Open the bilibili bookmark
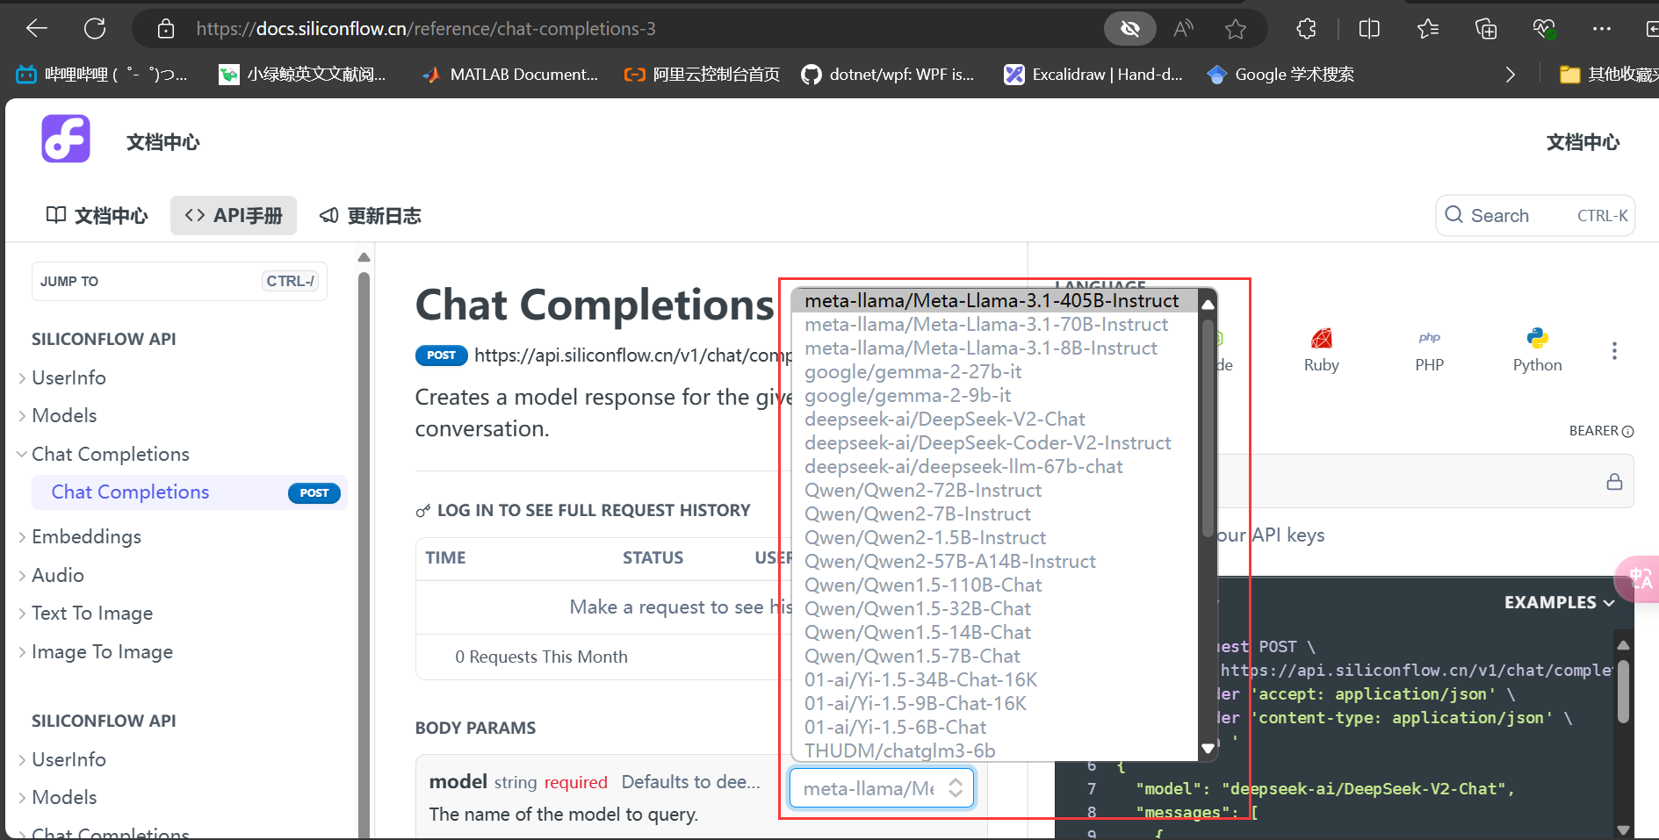 click(102, 75)
